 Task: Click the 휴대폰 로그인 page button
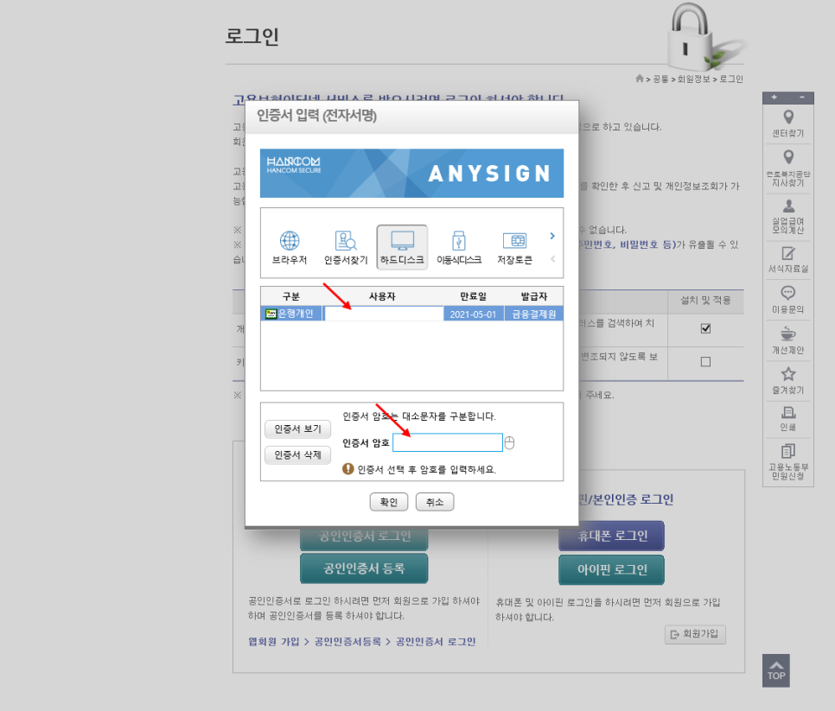(x=611, y=536)
